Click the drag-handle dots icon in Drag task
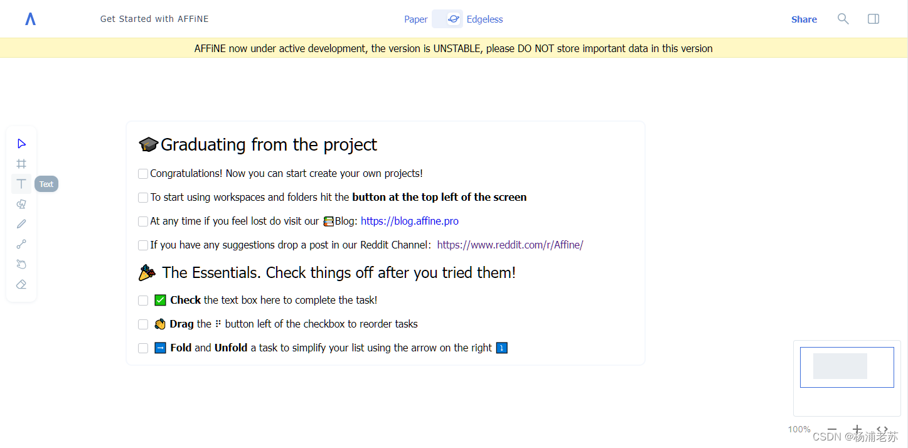This screenshot has height=448, width=908. tap(218, 324)
